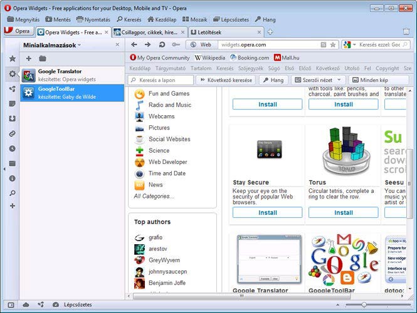Reload the page
The width and height of the screenshot is (417, 313).
tap(162, 44)
